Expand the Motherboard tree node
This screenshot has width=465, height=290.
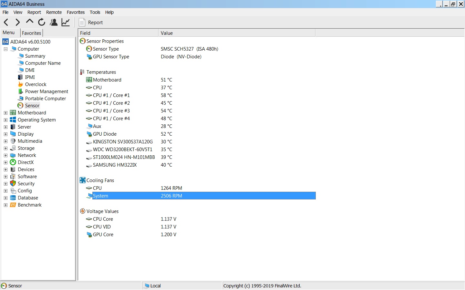pos(5,113)
